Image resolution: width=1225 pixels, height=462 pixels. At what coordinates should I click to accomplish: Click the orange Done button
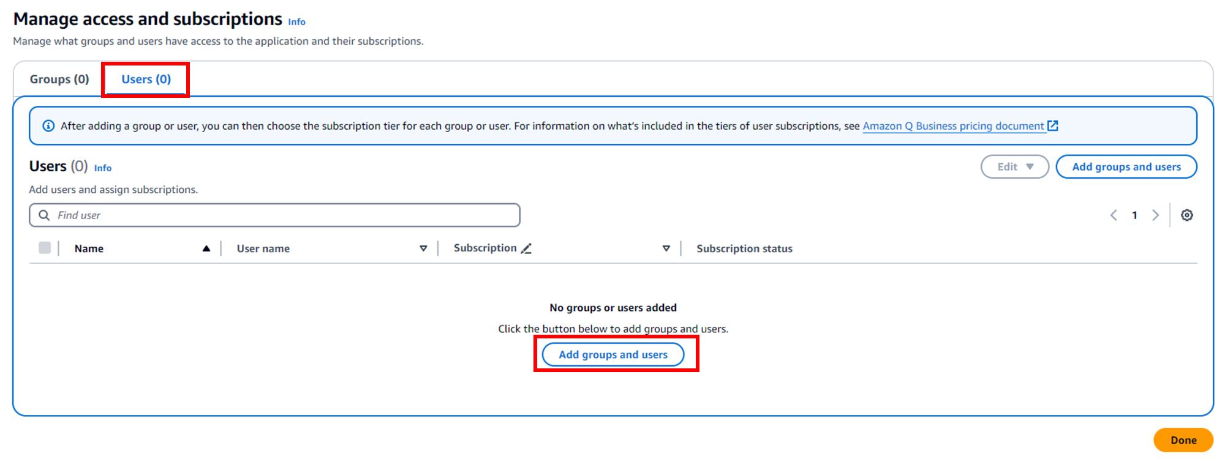(x=1183, y=440)
